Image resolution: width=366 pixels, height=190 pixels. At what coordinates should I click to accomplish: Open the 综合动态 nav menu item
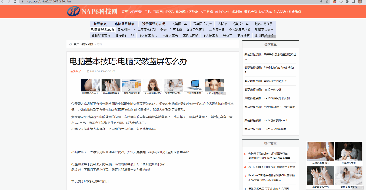point(280,12)
